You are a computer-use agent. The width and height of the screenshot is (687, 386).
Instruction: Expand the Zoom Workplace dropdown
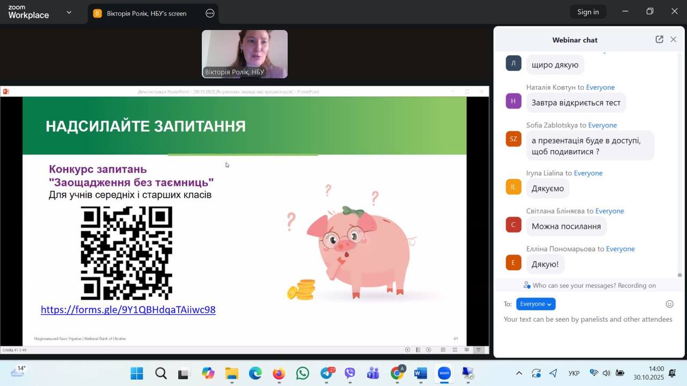click(69, 12)
